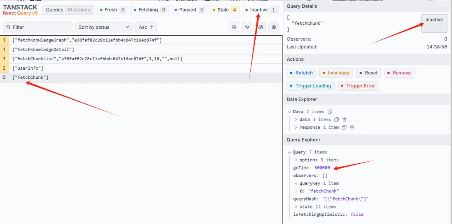The height and width of the screenshot is (224, 452).
Task: Open devtools settings gear icon
Action: pyautogui.click(x=274, y=27)
